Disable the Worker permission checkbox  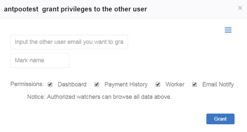pos(158,84)
